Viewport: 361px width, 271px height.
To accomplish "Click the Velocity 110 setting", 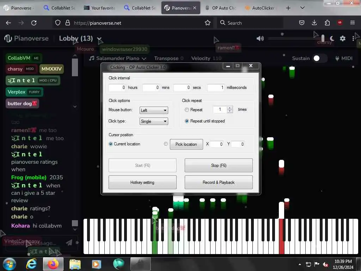I will (x=206, y=58).
